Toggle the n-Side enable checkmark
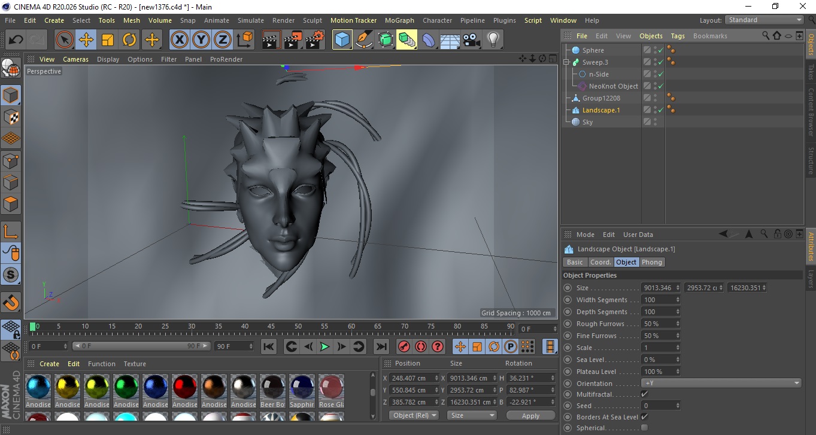Viewport: 816px width, 435px height. pyautogui.click(x=661, y=74)
